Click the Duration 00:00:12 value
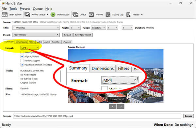 click(150, 28)
